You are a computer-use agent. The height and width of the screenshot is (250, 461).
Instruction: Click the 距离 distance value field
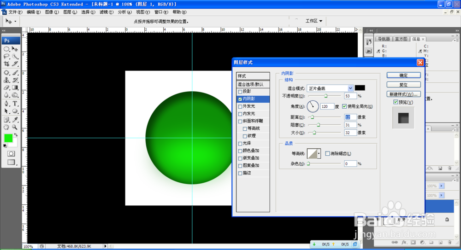tap(350, 117)
